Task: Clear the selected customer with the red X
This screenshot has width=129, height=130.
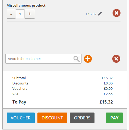Action: click(x=116, y=59)
